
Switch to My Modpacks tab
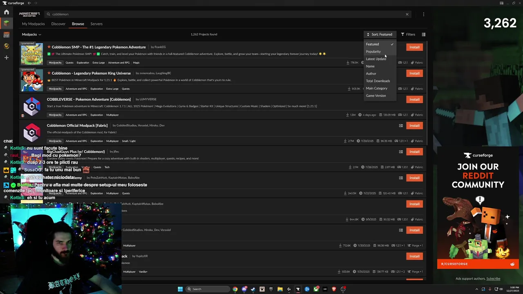[x=33, y=24]
